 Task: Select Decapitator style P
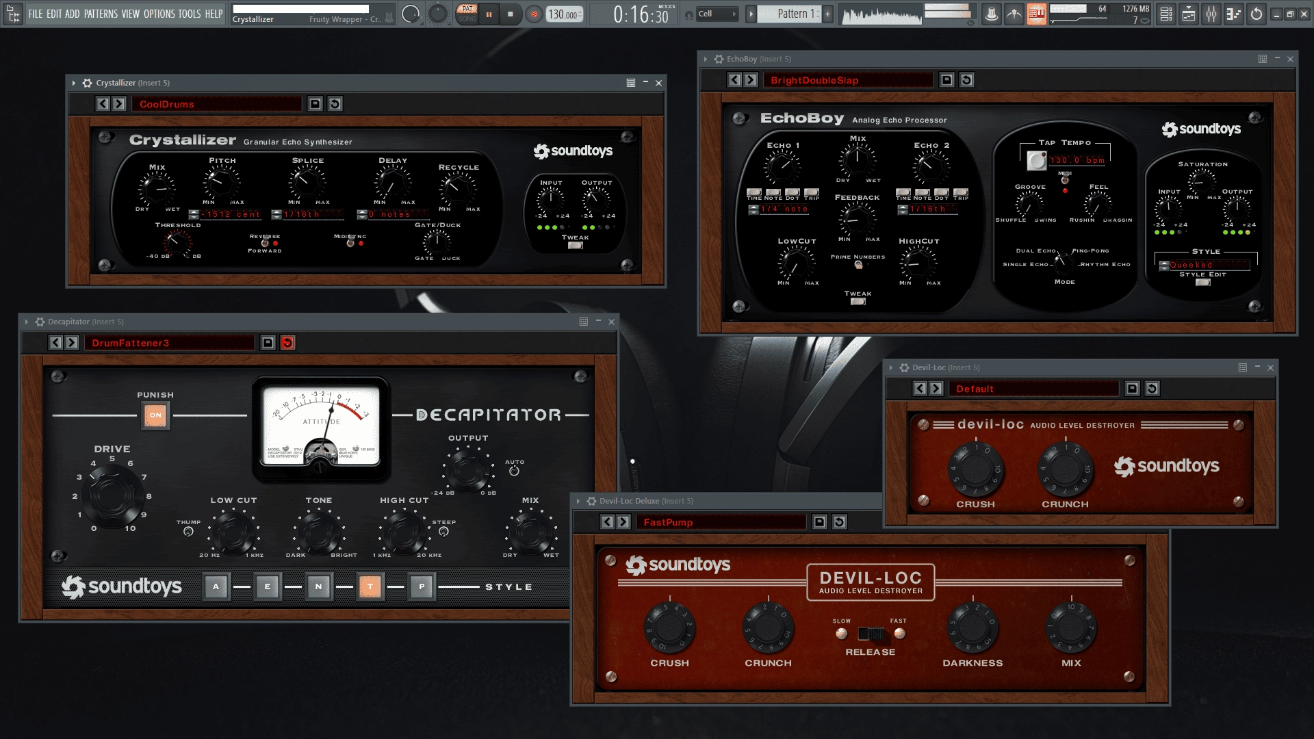tap(422, 586)
